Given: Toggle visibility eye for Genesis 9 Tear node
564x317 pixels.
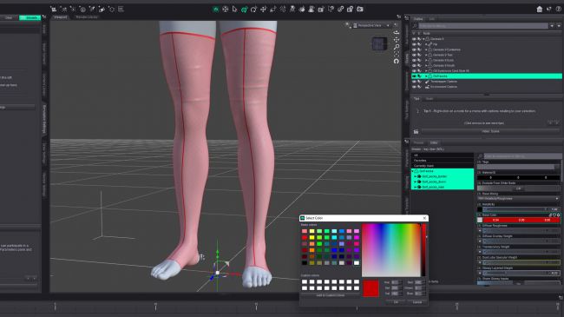Looking at the screenshot, I should pos(414,55).
